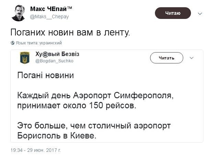Click the Язык твита: украинский label
Image resolution: width=214 pixels, height=157 pixels.
(38, 43)
